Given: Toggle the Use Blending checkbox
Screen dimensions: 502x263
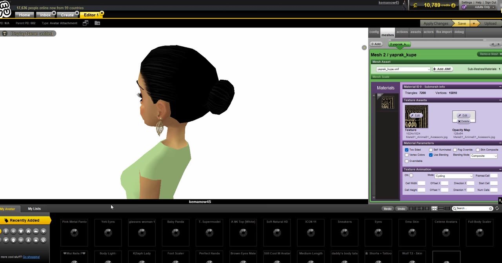Looking at the screenshot, I should [431, 155].
